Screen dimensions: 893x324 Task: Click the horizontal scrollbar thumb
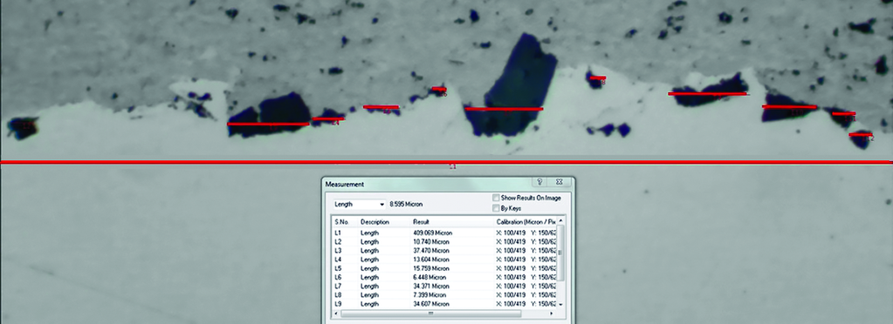pos(431,314)
